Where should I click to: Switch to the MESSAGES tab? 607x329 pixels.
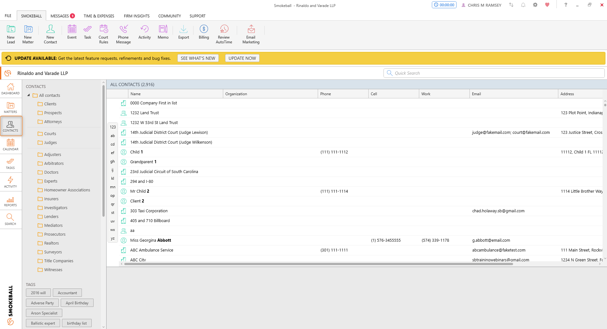click(62, 16)
